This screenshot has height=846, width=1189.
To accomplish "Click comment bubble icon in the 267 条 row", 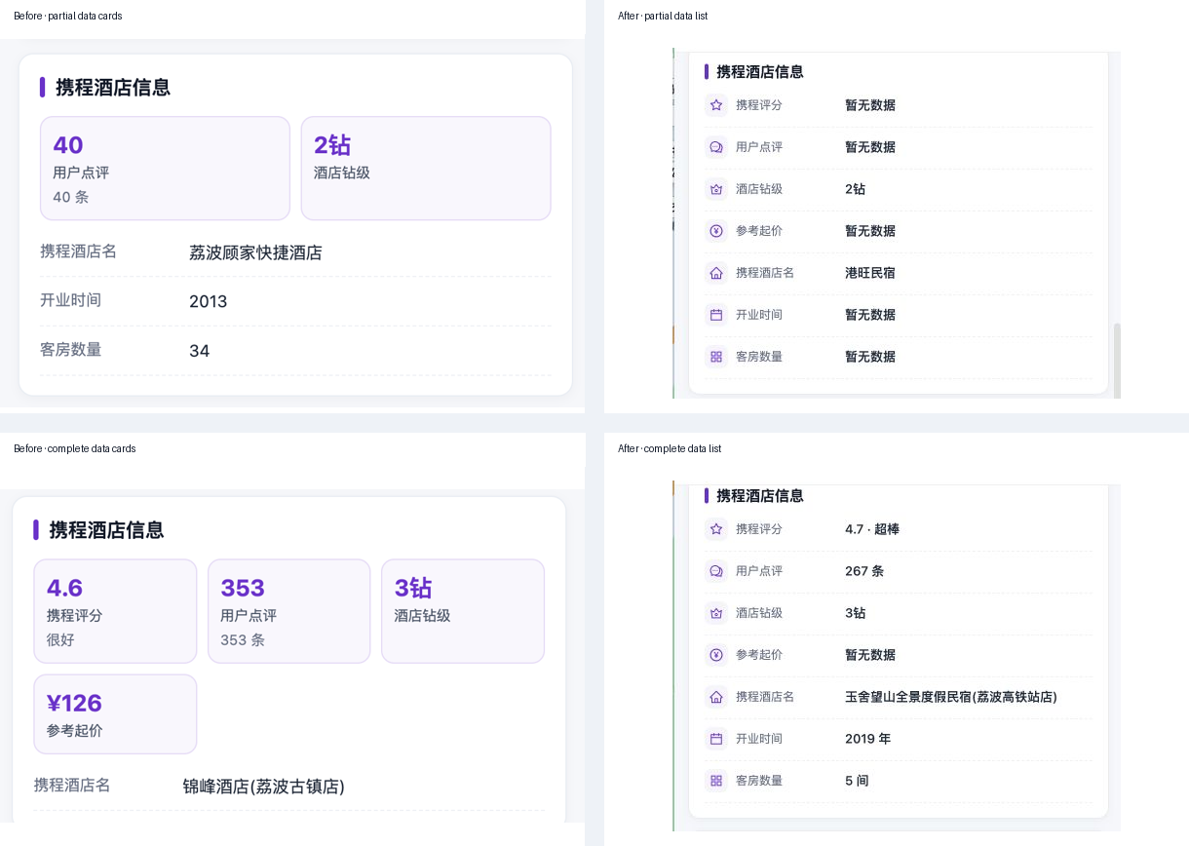I will (x=716, y=571).
